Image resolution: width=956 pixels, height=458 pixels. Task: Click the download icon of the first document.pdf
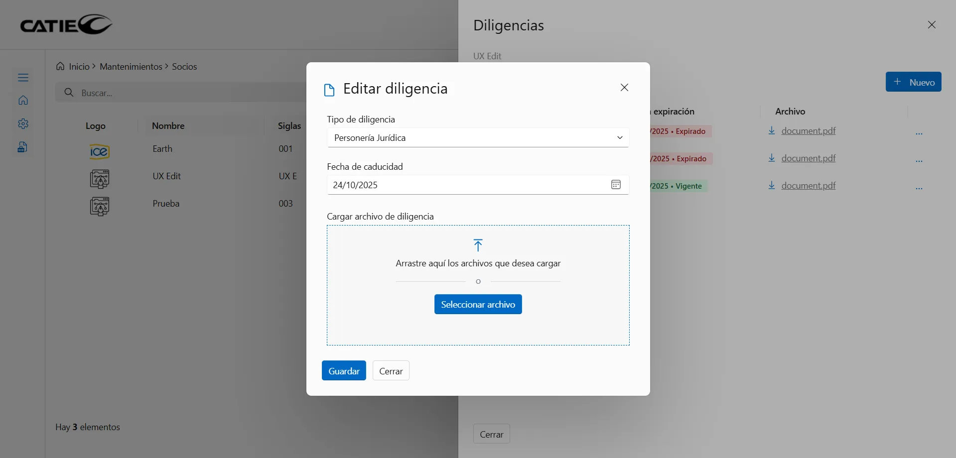(771, 131)
